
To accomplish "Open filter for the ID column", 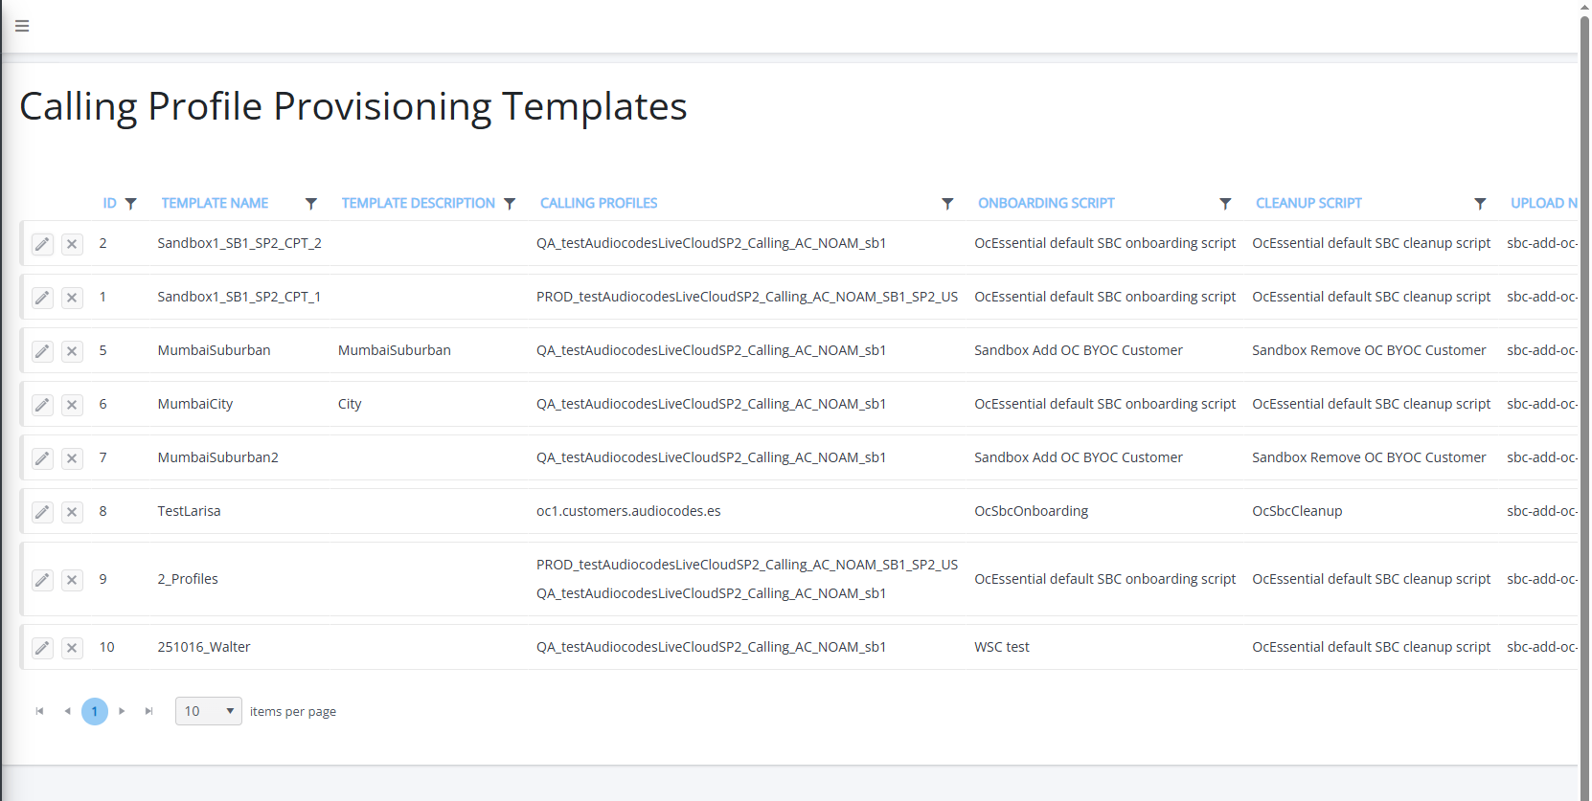I will [131, 204].
